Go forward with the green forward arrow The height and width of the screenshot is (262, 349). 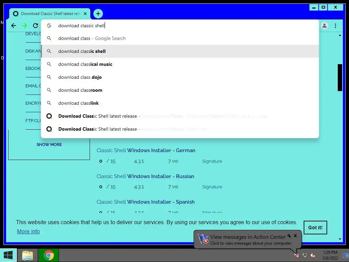[25, 26]
